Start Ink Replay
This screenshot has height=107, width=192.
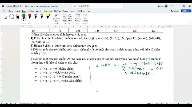(x=85, y=18)
